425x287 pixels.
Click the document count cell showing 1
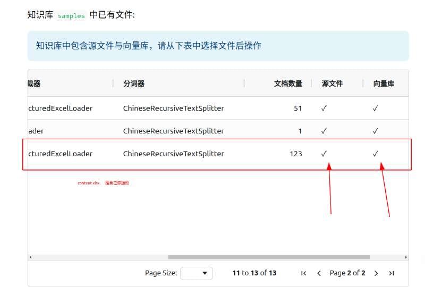(x=300, y=131)
